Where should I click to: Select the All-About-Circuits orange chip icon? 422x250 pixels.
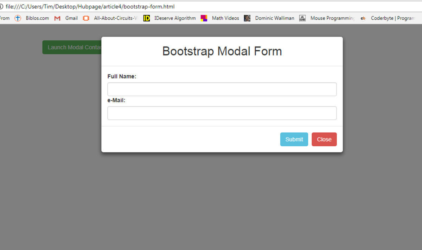pos(86,18)
